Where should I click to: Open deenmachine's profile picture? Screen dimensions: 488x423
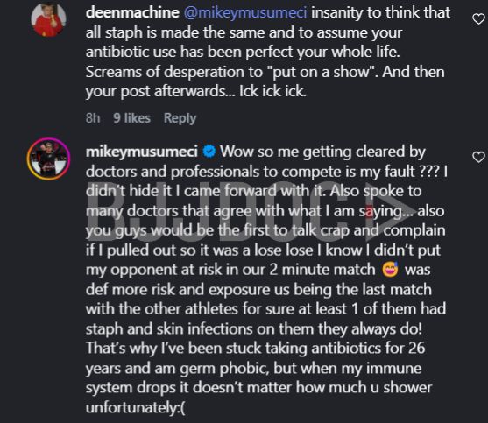(48, 18)
